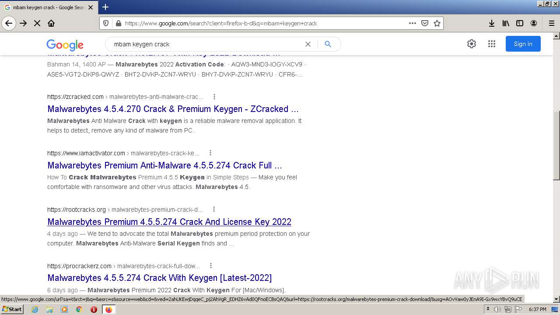
Task: Open result options for rootcracks.org
Action: (x=214, y=210)
